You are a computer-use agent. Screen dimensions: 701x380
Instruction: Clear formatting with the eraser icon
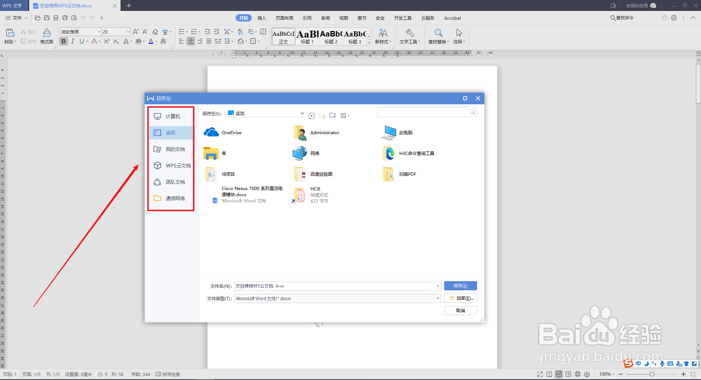click(155, 32)
